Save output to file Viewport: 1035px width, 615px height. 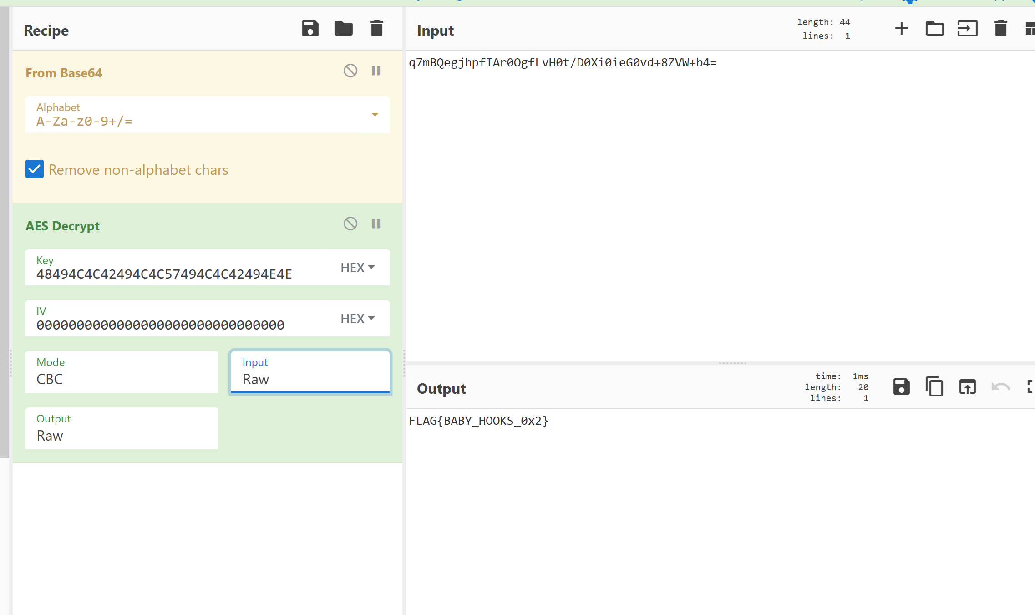click(x=901, y=387)
